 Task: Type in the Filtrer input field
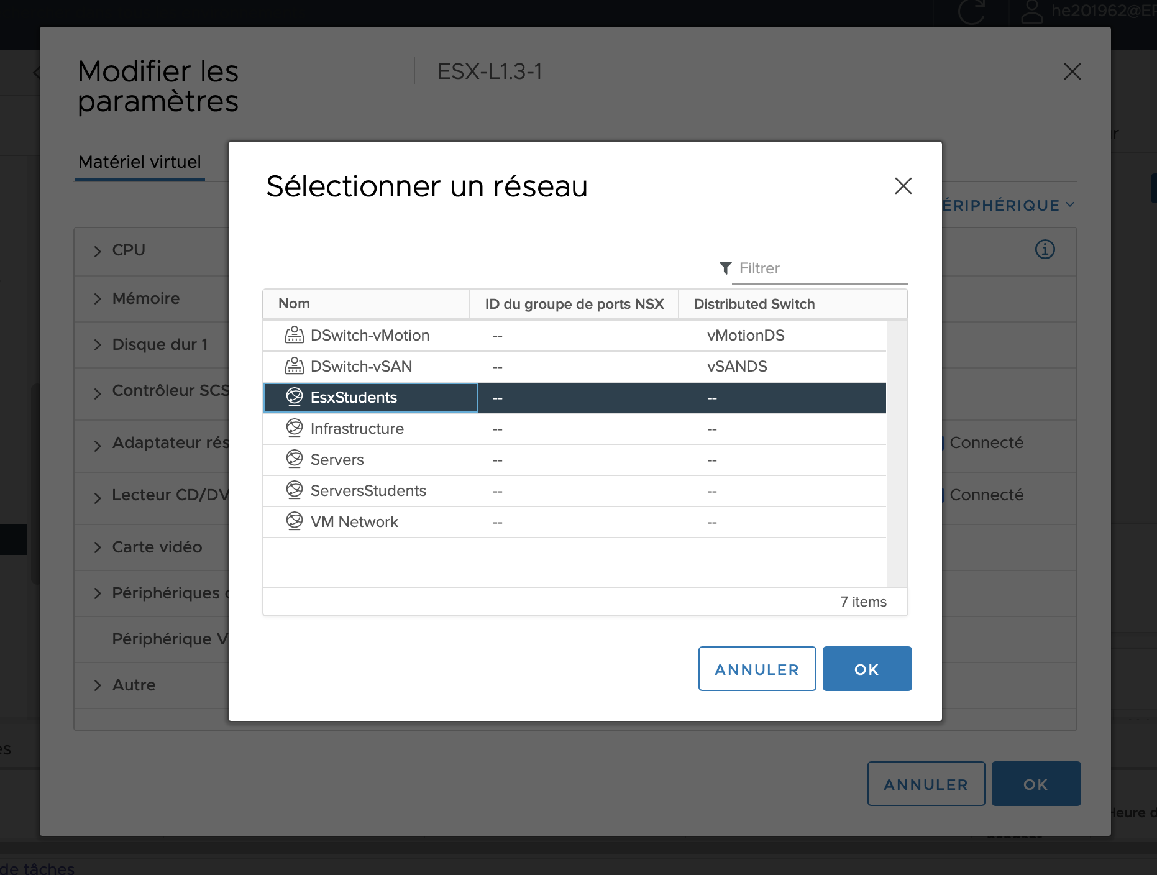(x=820, y=268)
